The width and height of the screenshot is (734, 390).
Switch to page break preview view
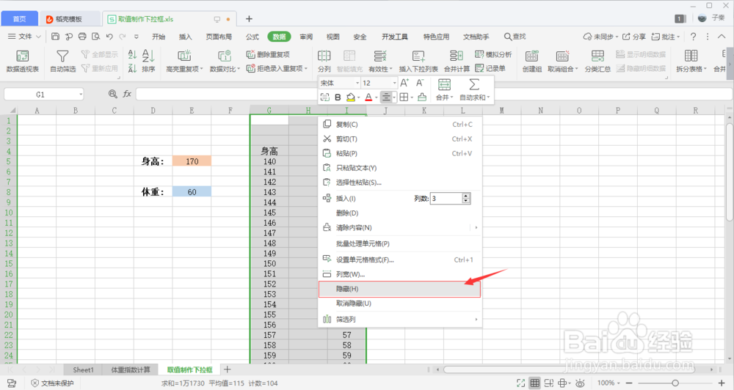point(548,383)
